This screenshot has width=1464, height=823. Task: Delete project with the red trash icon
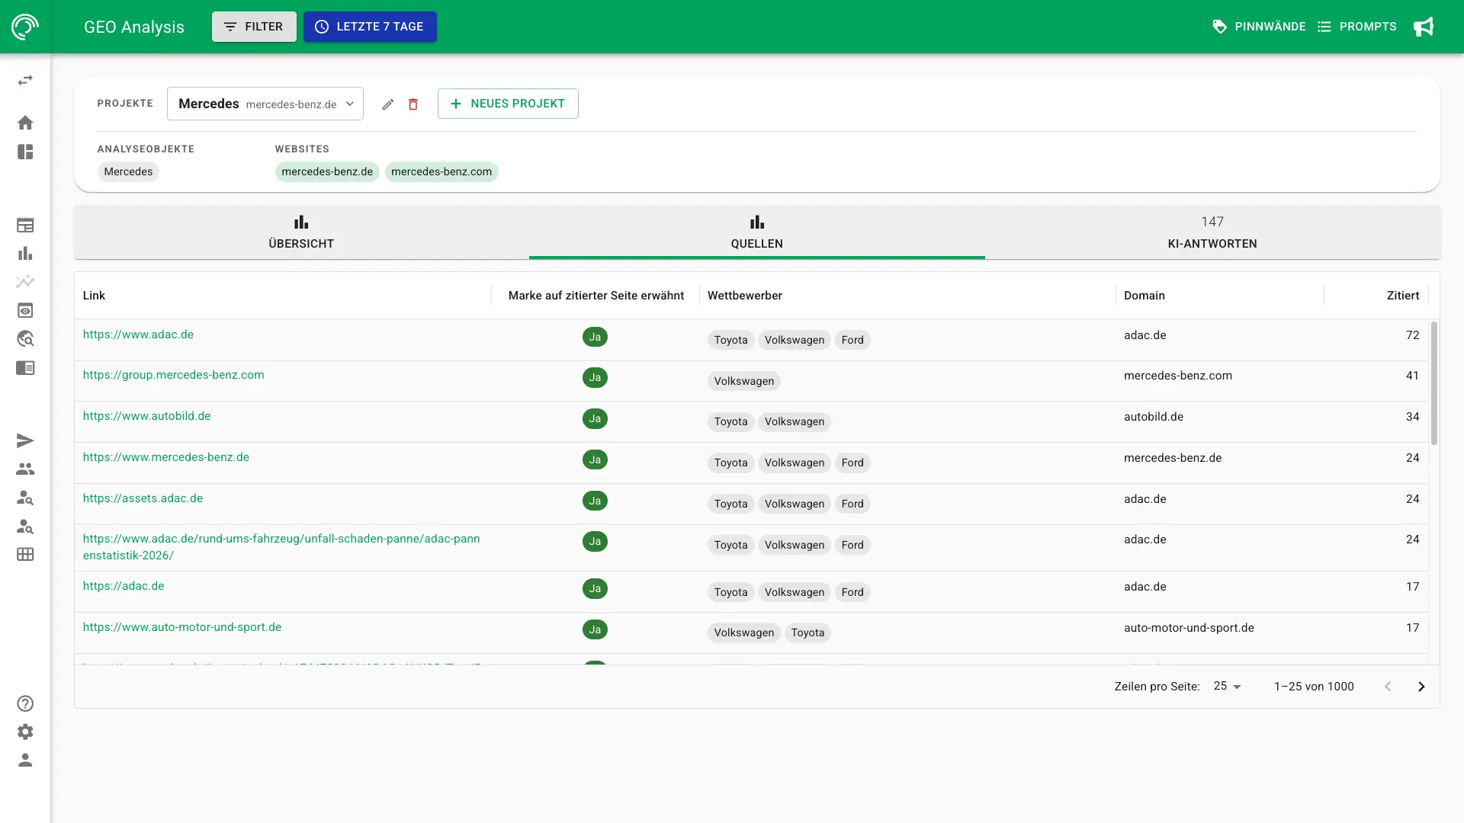[x=413, y=104]
